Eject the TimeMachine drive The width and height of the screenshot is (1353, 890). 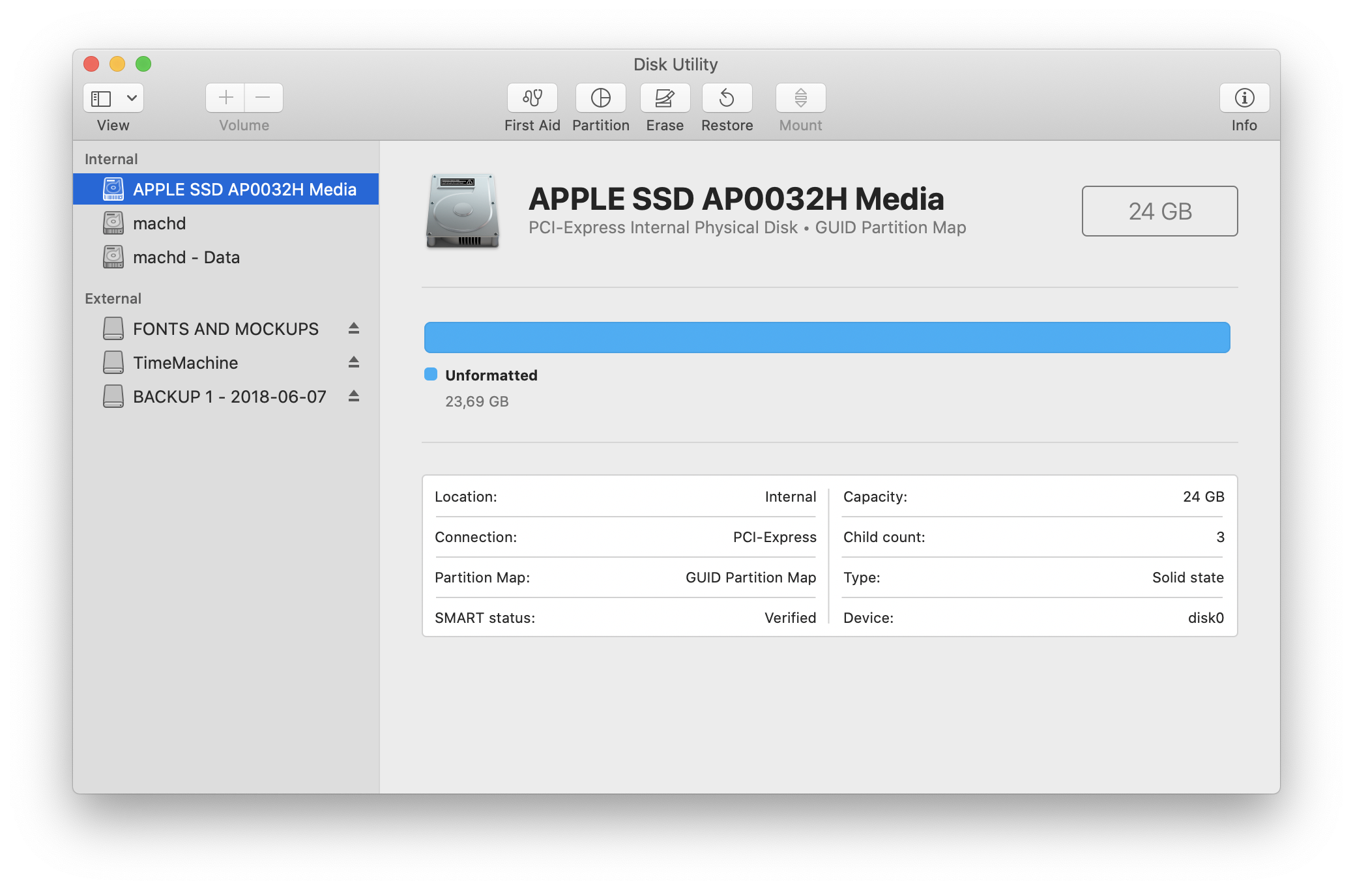coord(354,362)
